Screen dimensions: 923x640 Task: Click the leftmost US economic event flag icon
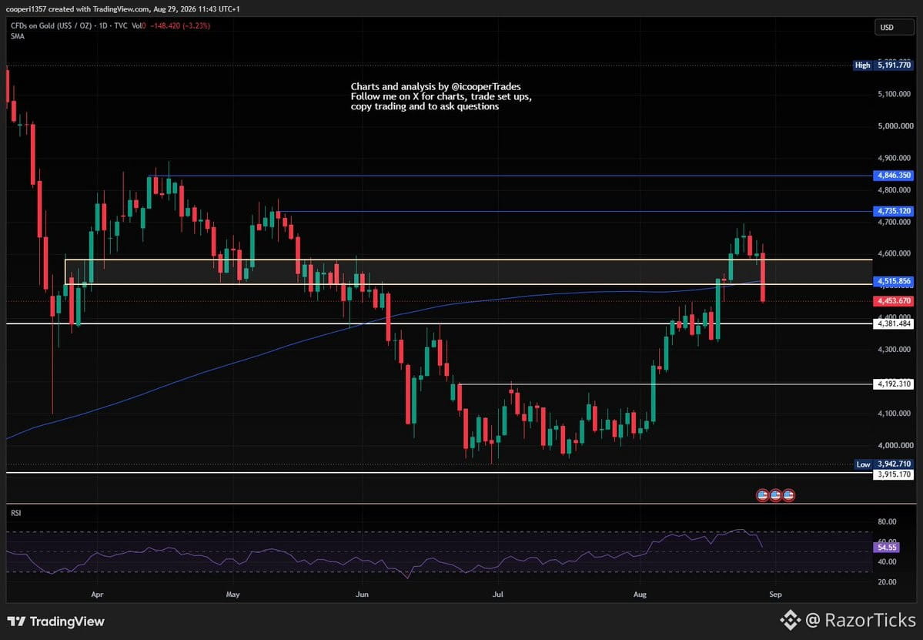click(762, 495)
